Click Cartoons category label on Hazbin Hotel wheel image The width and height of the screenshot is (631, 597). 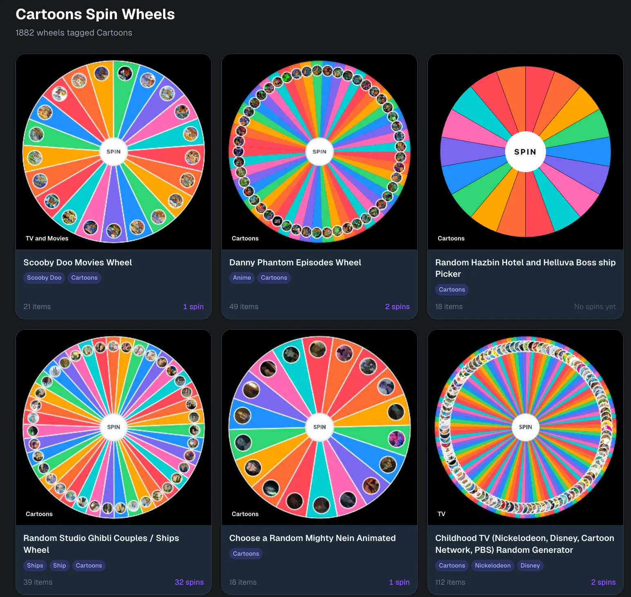coord(451,238)
